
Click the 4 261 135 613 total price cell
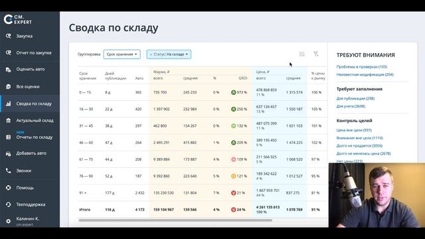[268, 207]
